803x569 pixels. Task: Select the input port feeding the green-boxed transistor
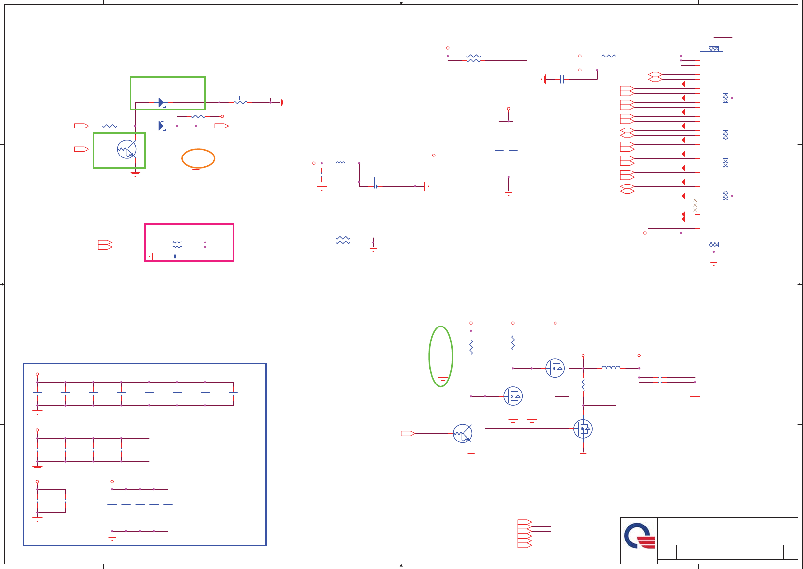click(x=82, y=149)
